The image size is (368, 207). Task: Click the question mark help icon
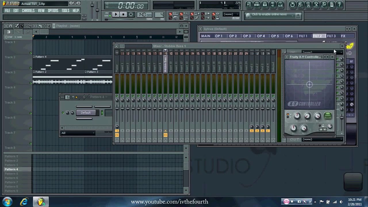click(339, 5)
